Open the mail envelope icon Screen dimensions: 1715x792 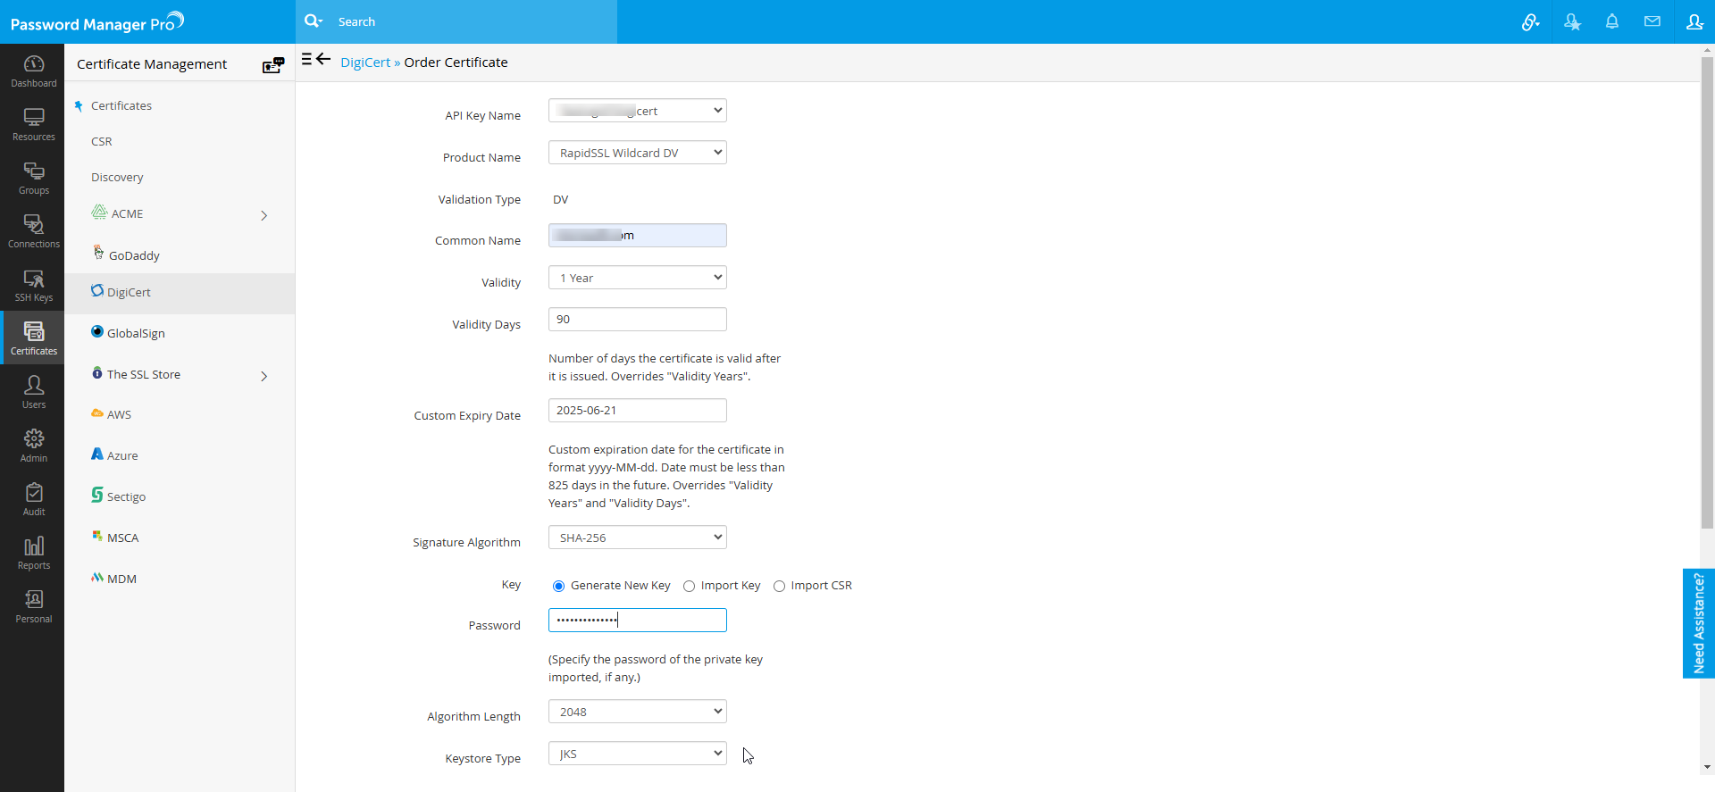(x=1652, y=21)
